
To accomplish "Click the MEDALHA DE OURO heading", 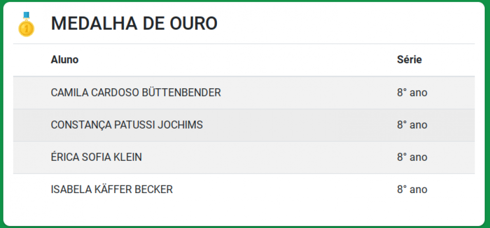I will [134, 24].
